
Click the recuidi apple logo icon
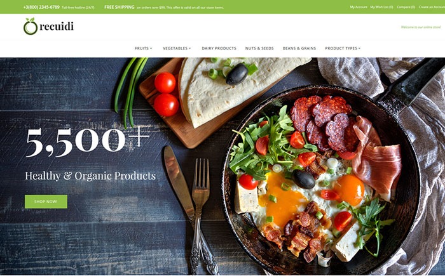(31, 27)
